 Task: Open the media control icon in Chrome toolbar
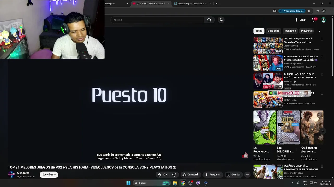tap(318, 11)
